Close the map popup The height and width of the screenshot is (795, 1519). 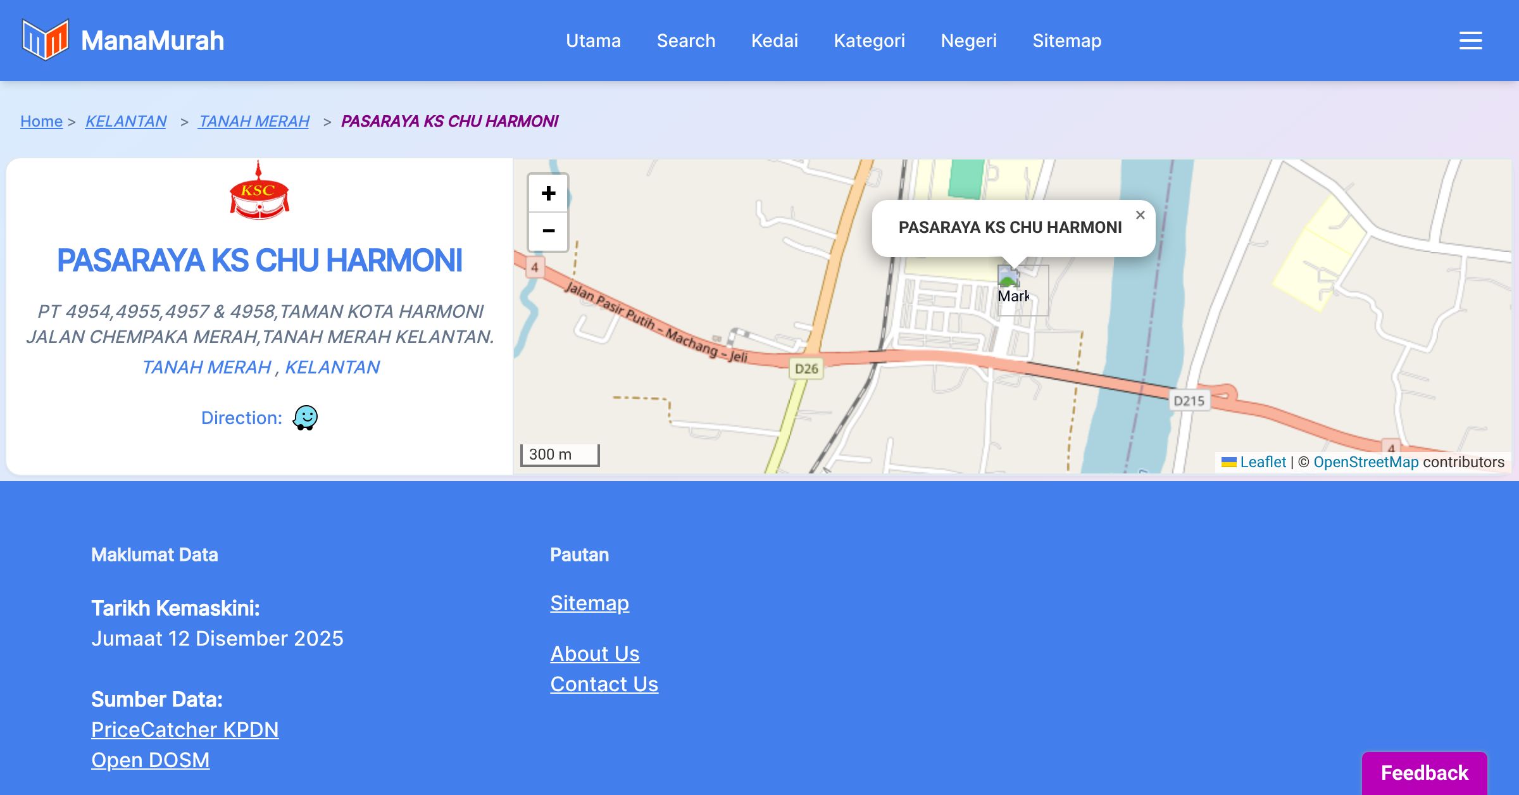(x=1140, y=215)
